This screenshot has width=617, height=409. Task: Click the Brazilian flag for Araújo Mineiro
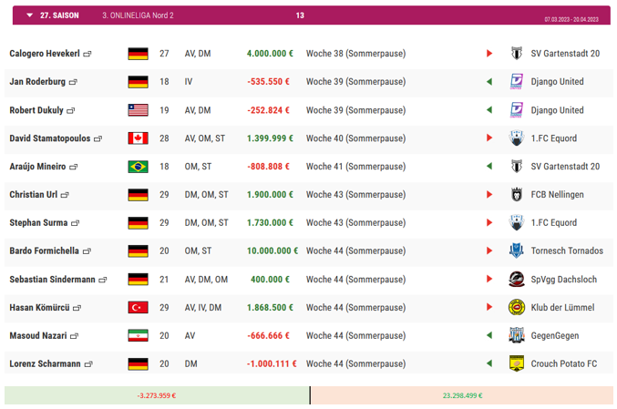[x=139, y=167]
